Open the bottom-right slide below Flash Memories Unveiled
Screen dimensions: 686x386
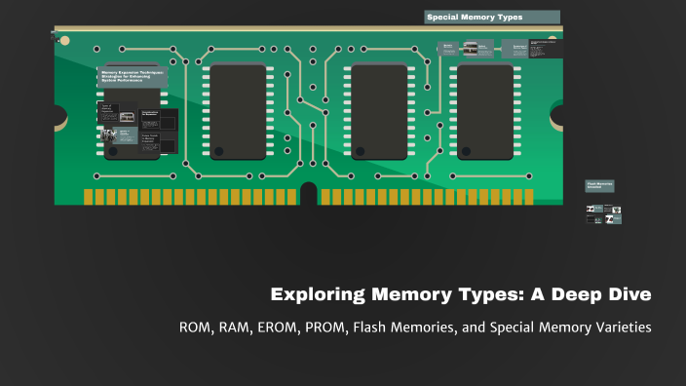[613, 218]
